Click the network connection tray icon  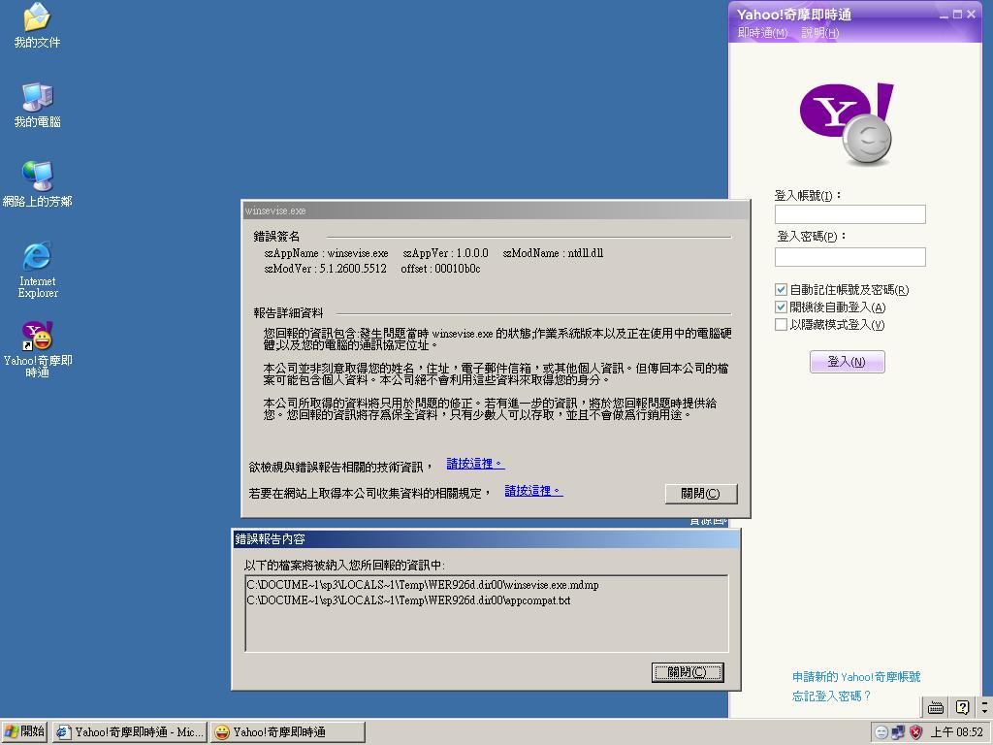pyautogui.click(x=898, y=732)
